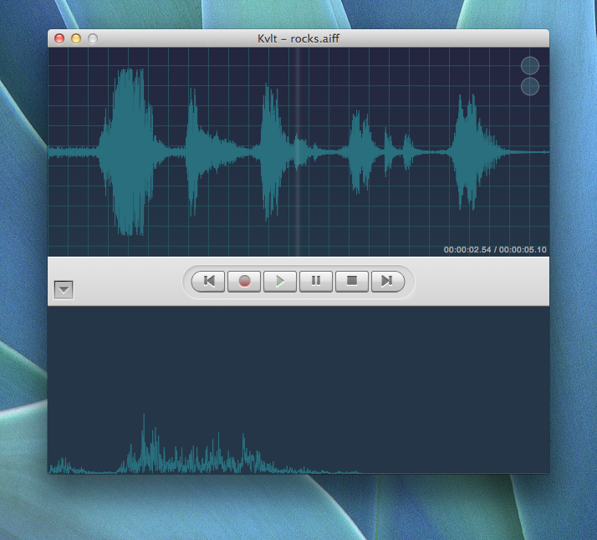Minimize the Kvlt window with yellow button
597x540 pixels.
click(76, 38)
